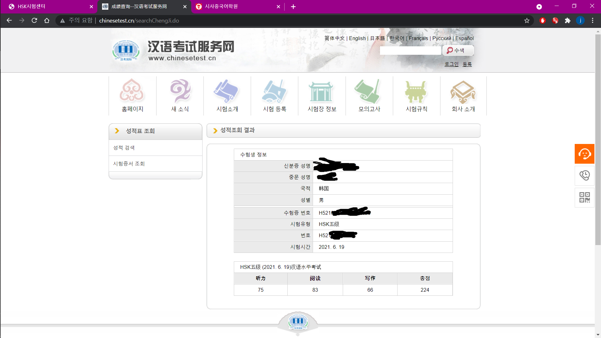Switch language to Русский
This screenshot has width=601, height=338.
click(x=442, y=38)
